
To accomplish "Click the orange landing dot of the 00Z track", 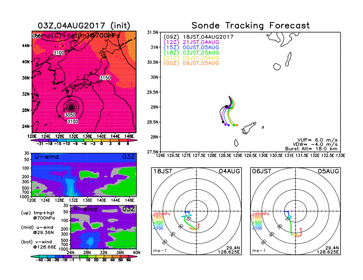I will pos(237,125).
